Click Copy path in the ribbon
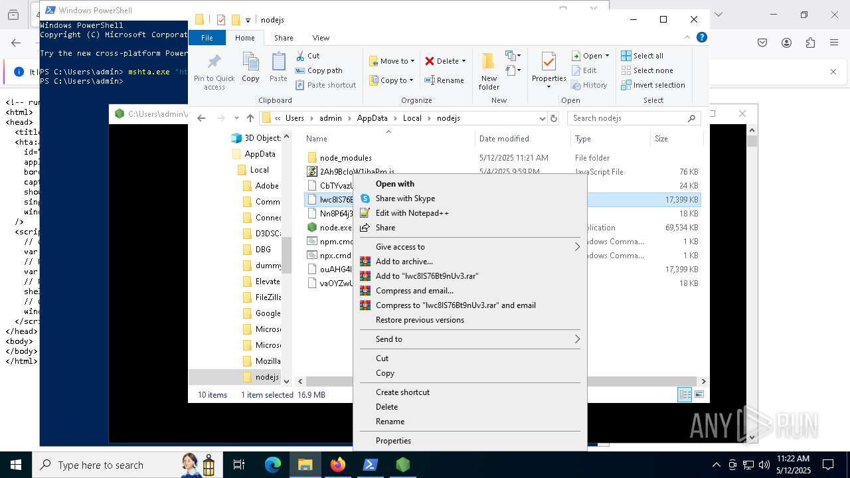The width and height of the screenshot is (850, 478). pyautogui.click(x=319, y=70)
